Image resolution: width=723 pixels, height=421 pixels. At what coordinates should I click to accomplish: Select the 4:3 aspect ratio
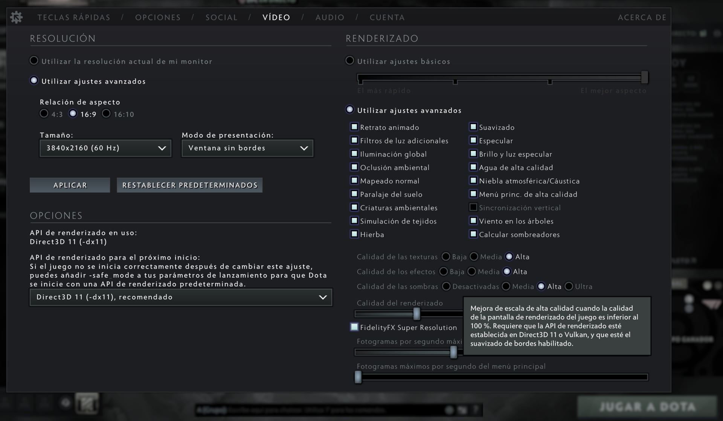point(44,114)
